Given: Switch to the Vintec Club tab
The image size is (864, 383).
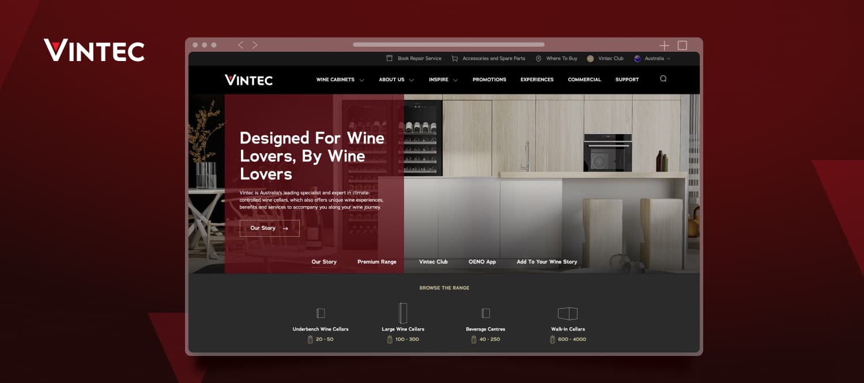Looking at the screenshot, I should point(433,261).
